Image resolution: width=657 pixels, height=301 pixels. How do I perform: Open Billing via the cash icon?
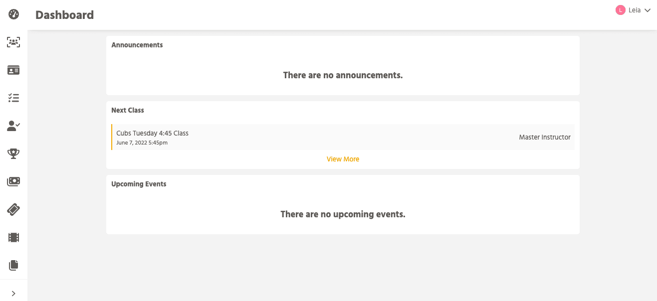coord(13,181)
